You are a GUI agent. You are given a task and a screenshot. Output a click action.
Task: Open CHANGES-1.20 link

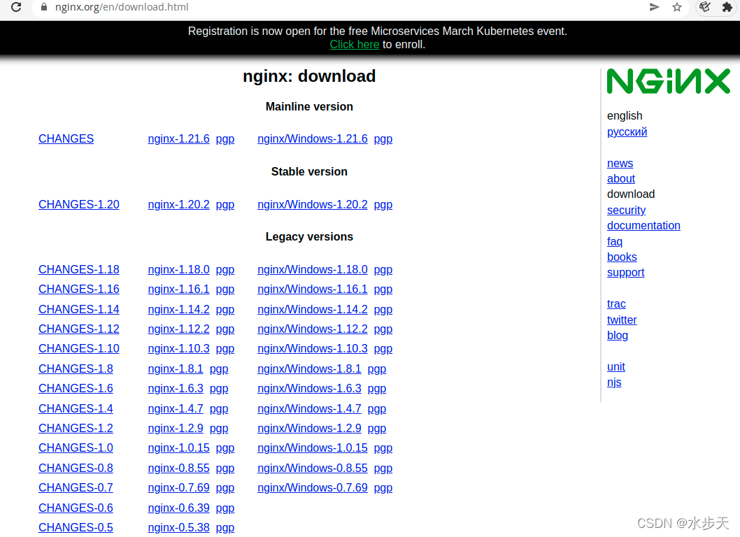click(79, 204)
